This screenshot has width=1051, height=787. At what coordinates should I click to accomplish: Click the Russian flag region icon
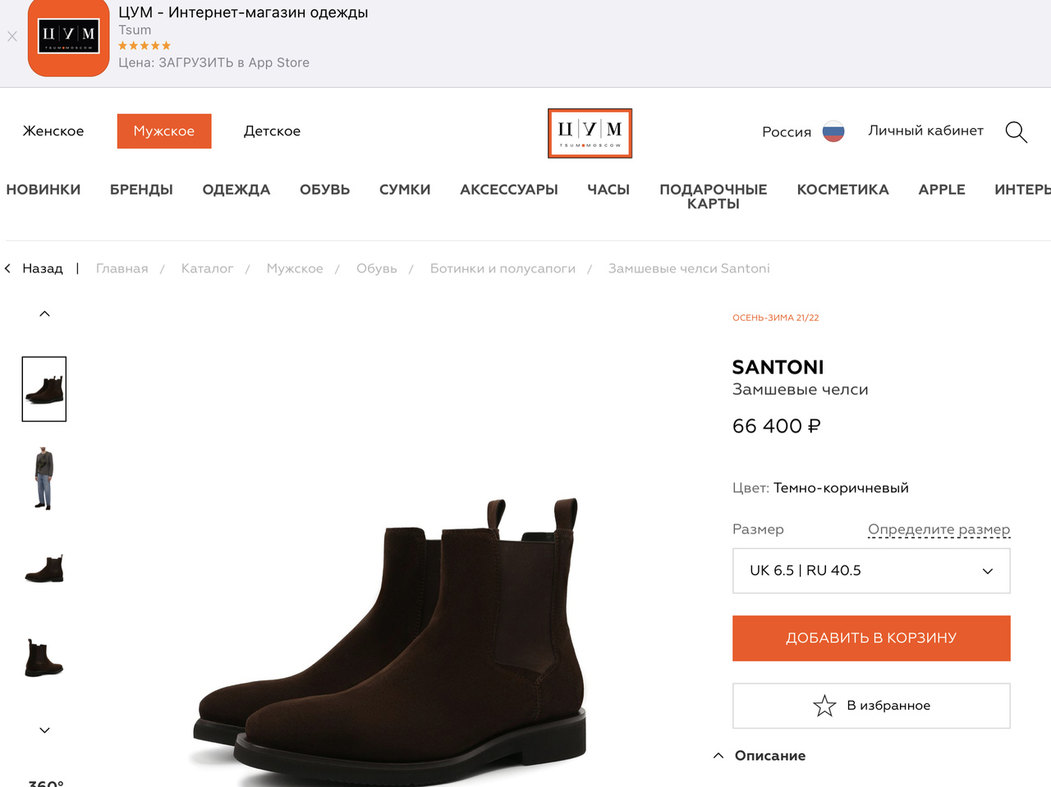tap(833, 131)
